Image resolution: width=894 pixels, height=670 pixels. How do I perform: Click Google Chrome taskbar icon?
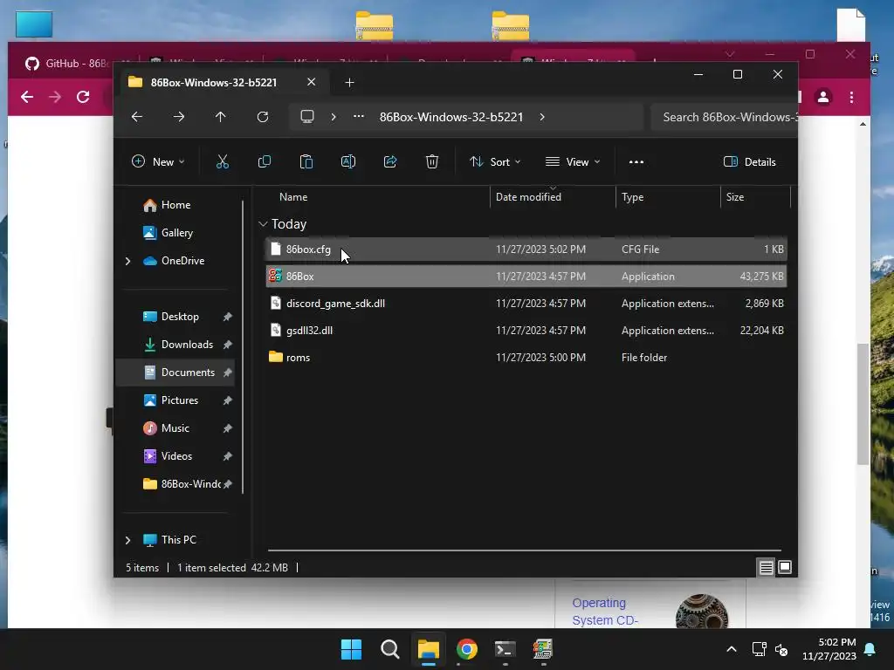point(467,649)
